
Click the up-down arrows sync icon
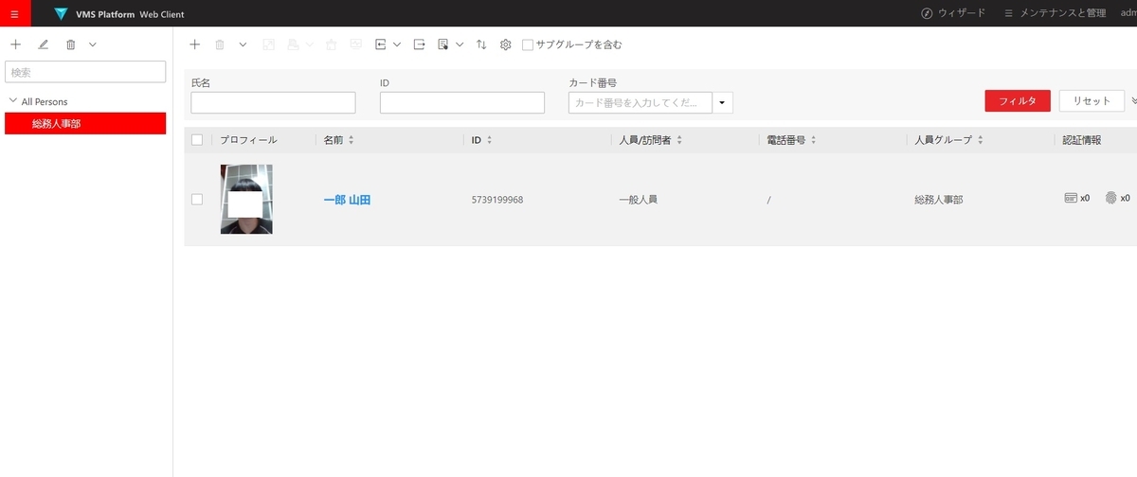(x=481, y=44)
